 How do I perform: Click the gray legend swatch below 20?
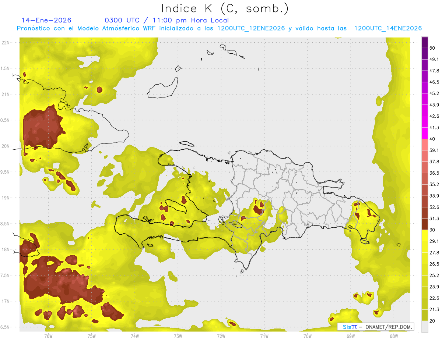[425, 326]
